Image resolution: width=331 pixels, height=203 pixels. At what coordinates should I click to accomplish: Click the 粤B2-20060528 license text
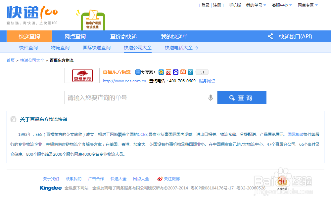coord(251,188)
